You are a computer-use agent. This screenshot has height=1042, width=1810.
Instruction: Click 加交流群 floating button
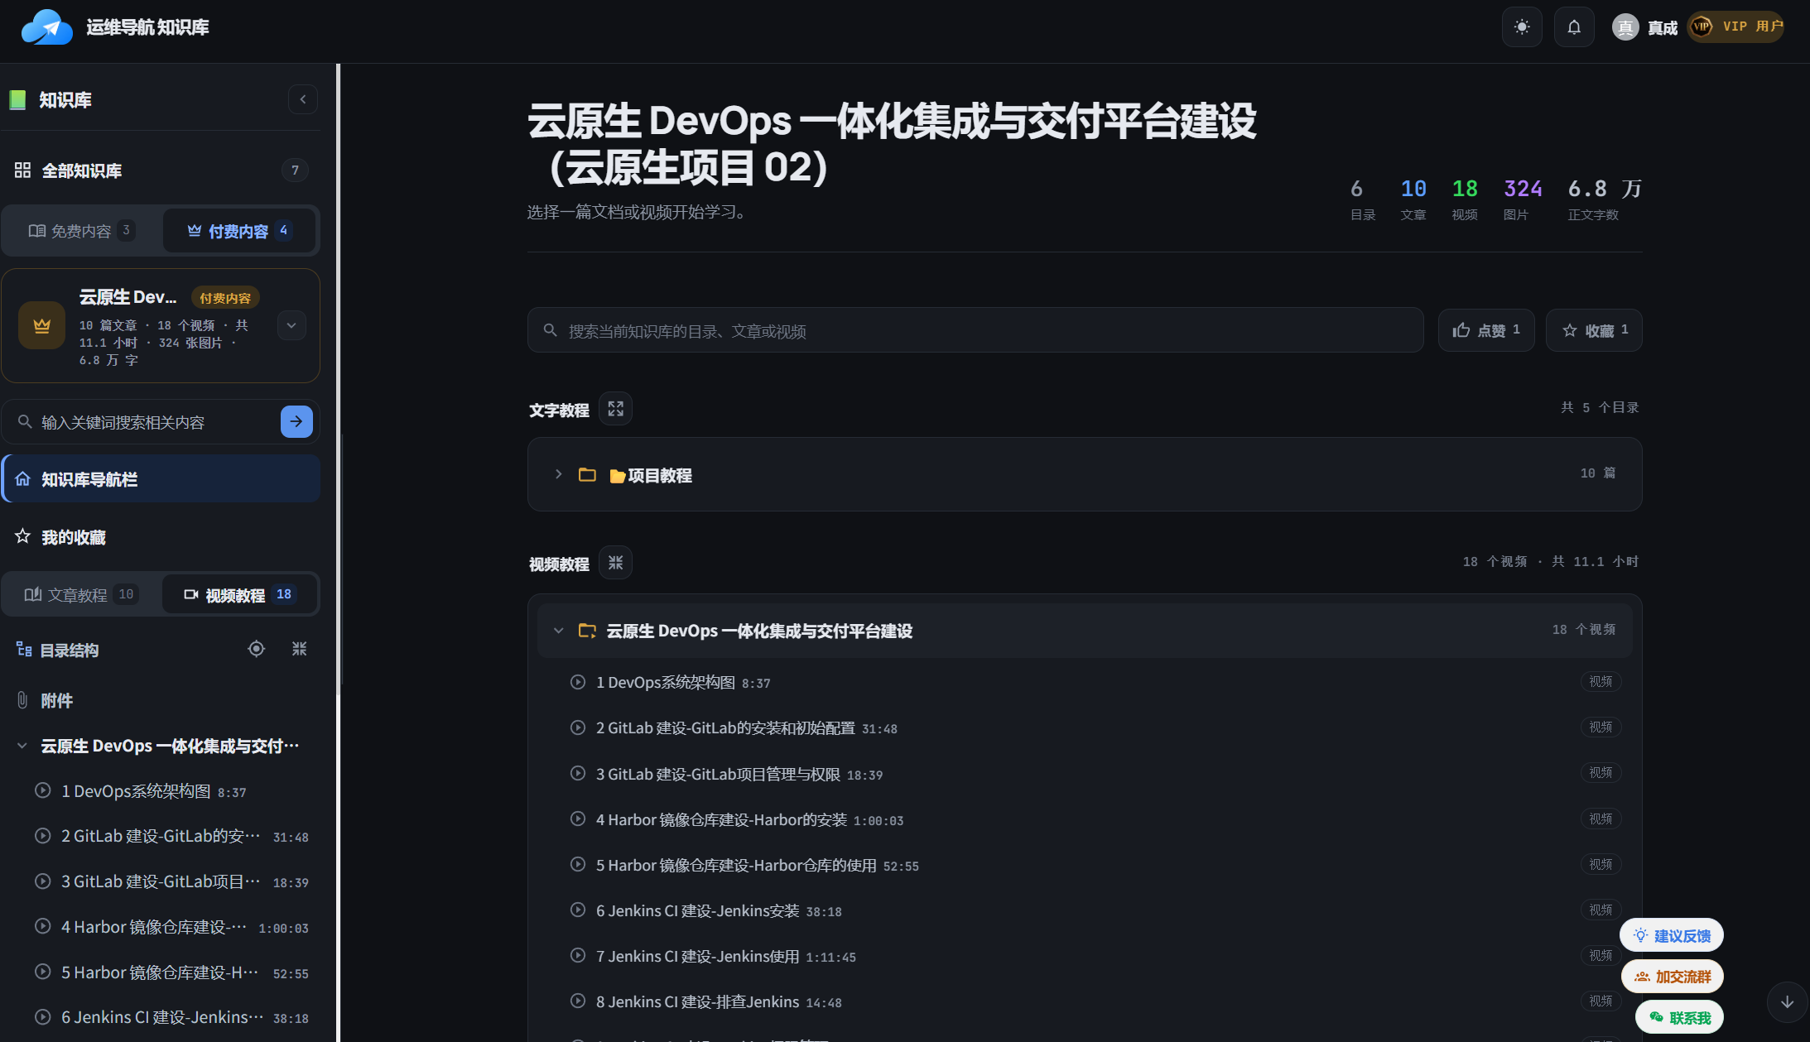coord(1673,977)
